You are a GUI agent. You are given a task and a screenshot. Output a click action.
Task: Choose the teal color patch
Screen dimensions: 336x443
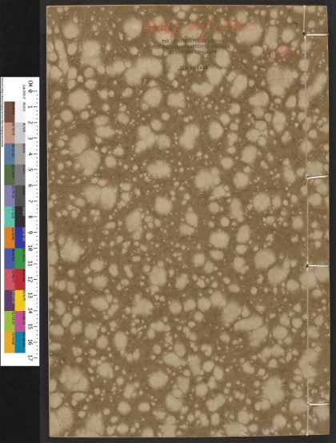10,217
